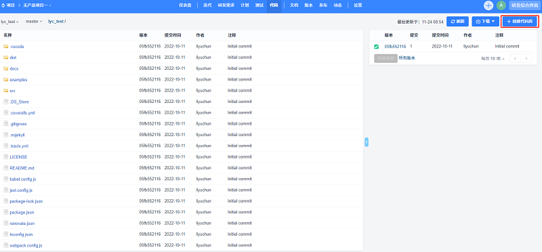542x252 pixels.
Task: Open the green user avatar A
Action: (x=501, y=5)
